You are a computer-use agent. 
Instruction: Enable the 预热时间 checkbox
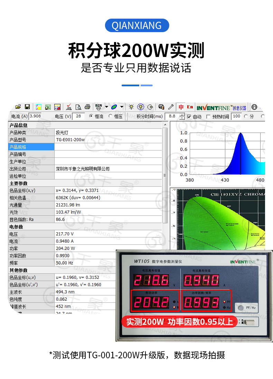pyautogui.click(x=208, y=117)
